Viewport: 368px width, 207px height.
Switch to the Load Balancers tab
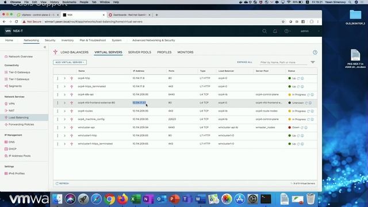[74, 52]
